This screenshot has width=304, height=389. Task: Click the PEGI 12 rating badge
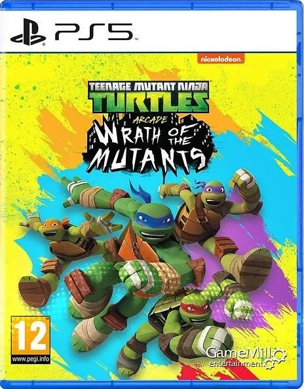[31, 340]
